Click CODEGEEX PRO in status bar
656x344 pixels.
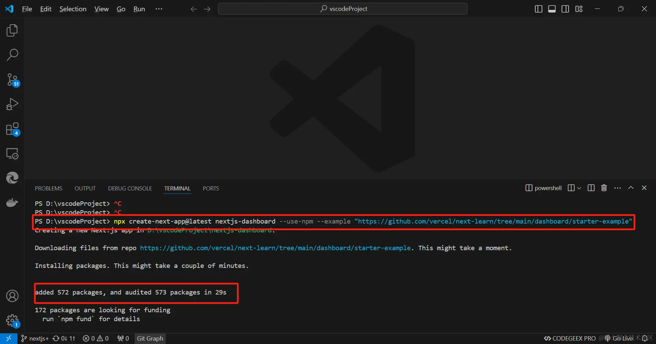coord(570,339)
